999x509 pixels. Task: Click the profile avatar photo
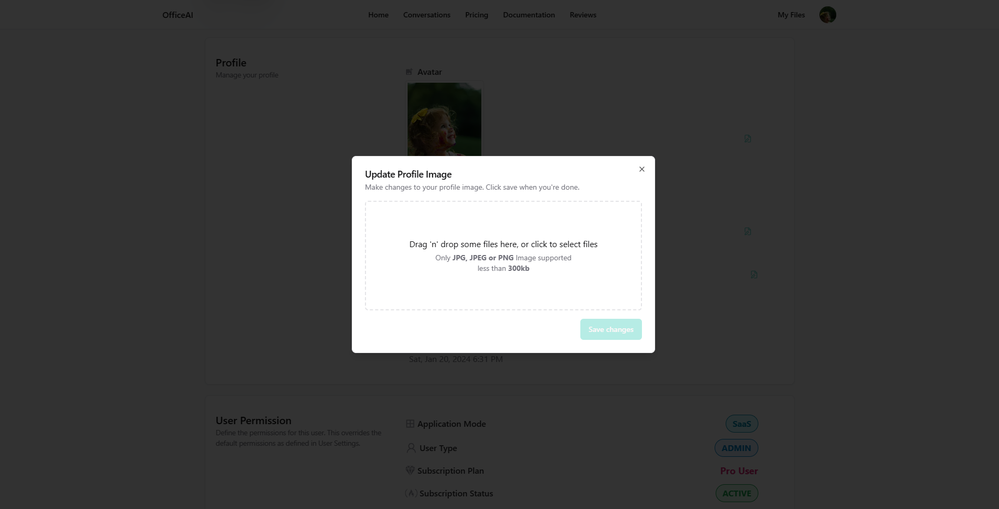pyautogui.click(x=444, y=119)
